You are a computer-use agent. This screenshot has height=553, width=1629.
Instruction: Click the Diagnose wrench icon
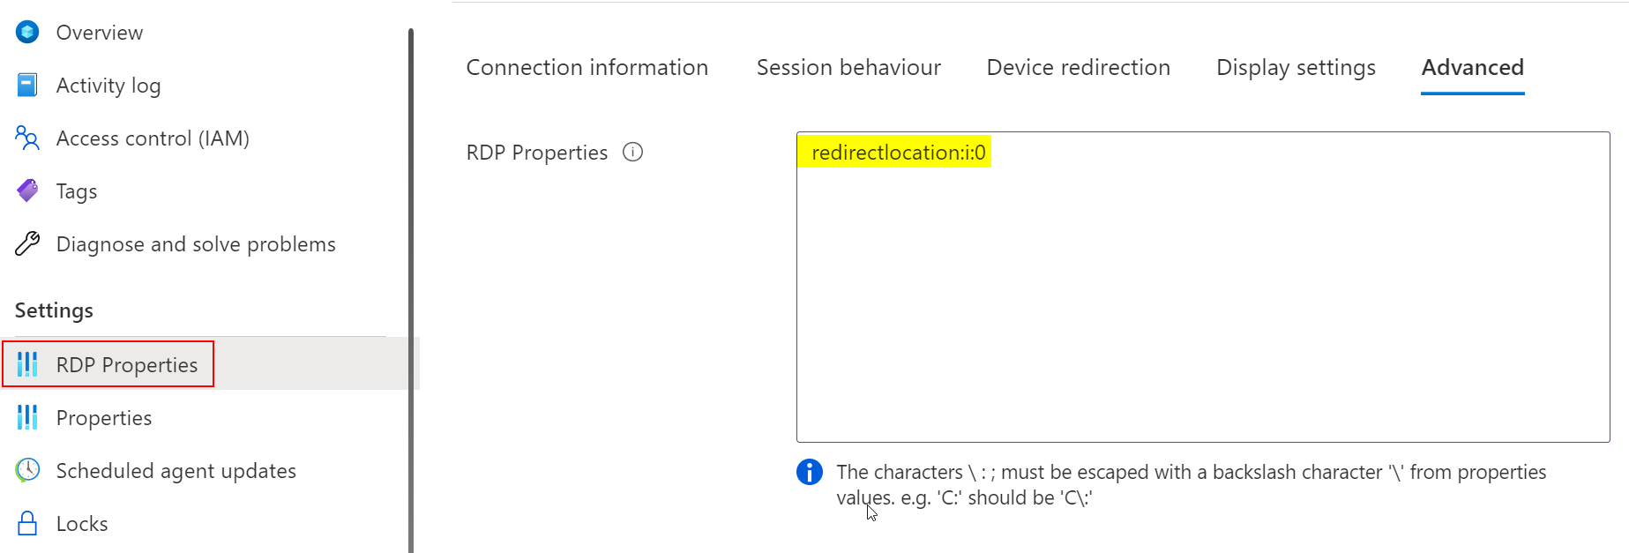pos(28,243)
